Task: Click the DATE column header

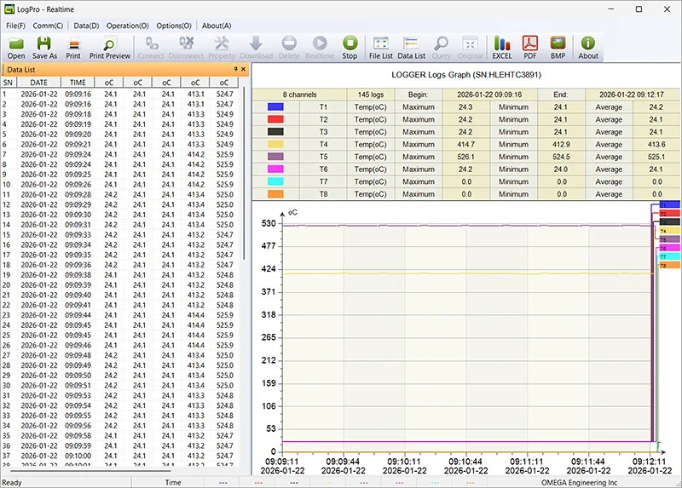Action: [38, 82]
